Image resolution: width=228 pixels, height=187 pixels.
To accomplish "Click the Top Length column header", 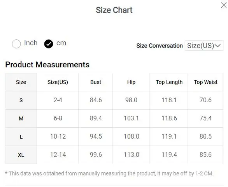I will point(169,82).
